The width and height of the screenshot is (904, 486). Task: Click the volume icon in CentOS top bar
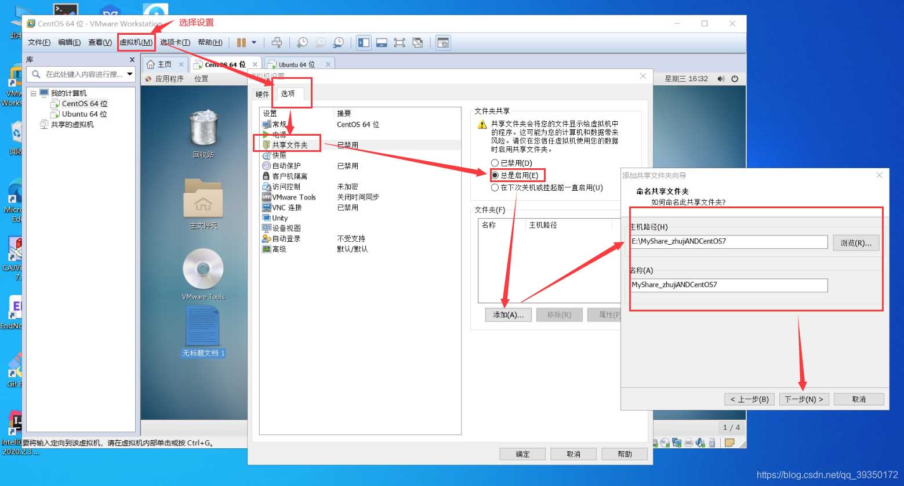pos(721,79)
